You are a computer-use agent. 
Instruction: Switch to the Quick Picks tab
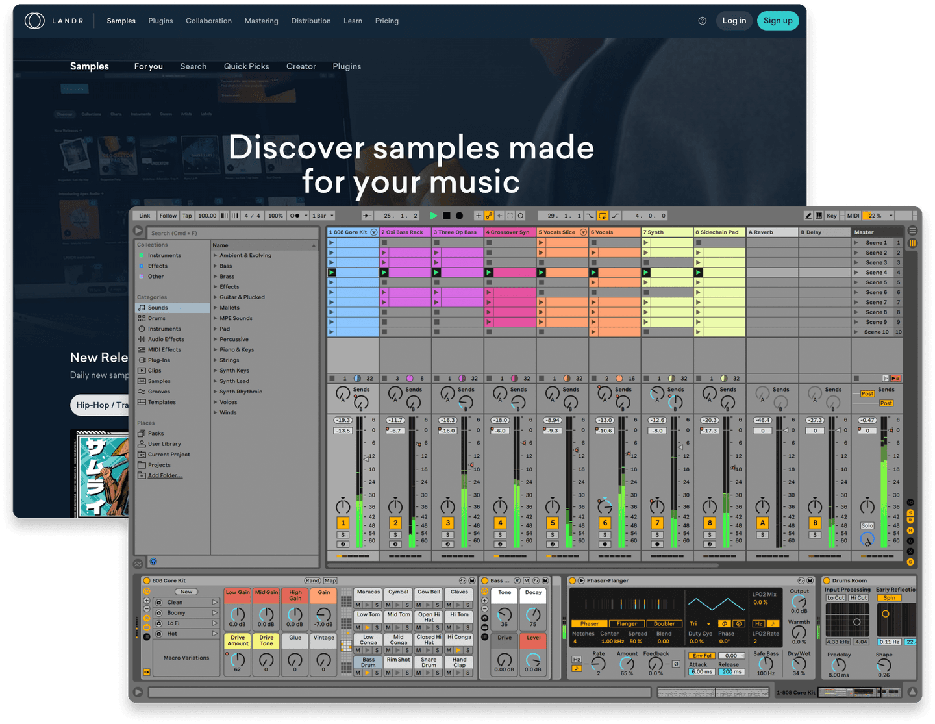[x=246, y=66]
